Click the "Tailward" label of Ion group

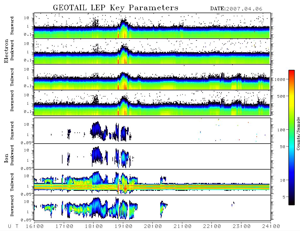pyautogui.click(x=12, y=182)
